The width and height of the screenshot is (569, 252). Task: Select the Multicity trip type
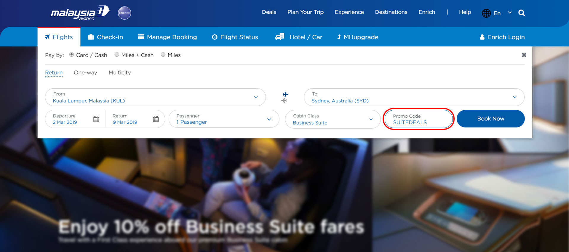pyautogui.click(x=120, y=73)
